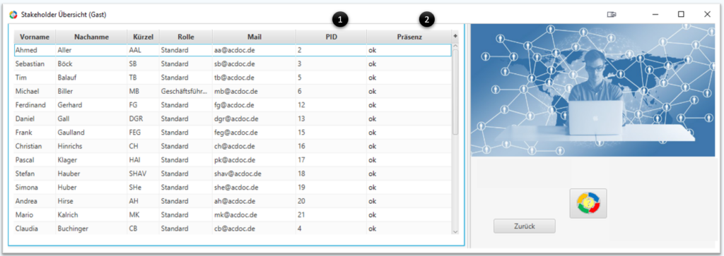The image size is (724, 256).
Task: Click the colorful circular help icon button
Action: [588, 203]
